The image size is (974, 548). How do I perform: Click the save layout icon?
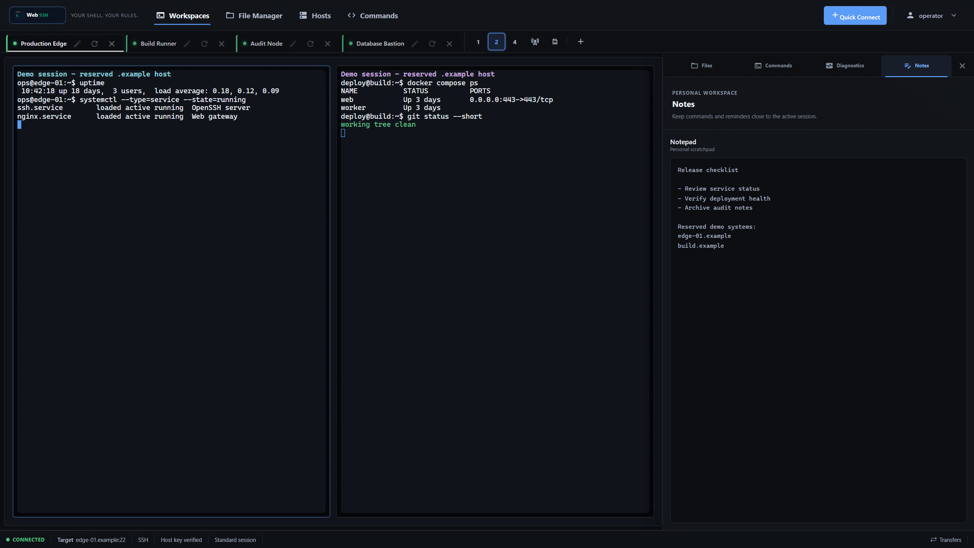tap(555, 42)
